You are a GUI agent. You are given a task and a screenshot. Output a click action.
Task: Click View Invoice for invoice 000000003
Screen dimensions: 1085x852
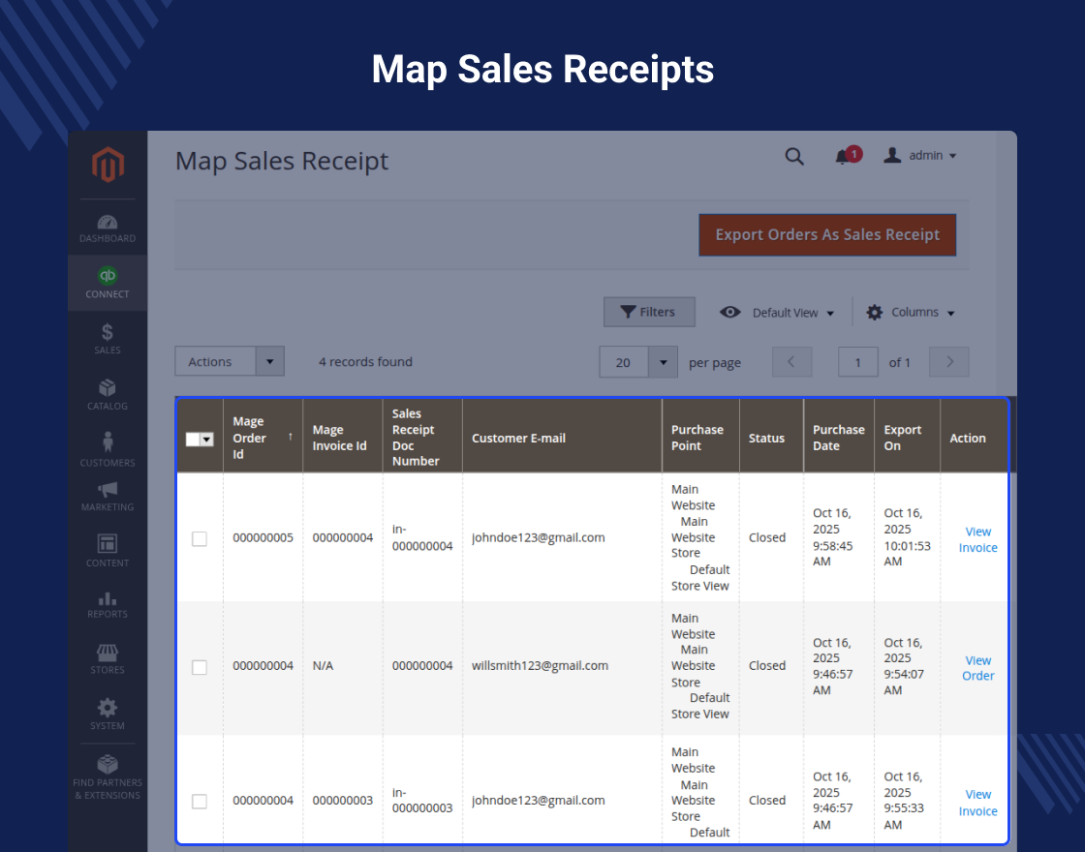(x=977, y=803)
